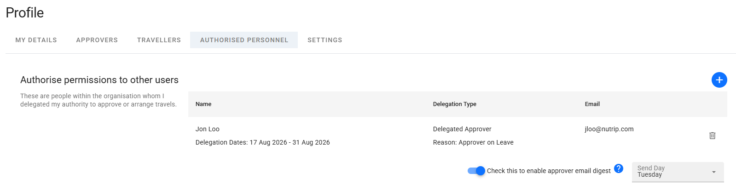Click the Reason: Approver on Leave text
This screenshot has width=736, height=196.
473,142
